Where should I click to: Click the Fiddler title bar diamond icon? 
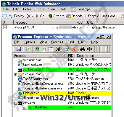[4, 4]
